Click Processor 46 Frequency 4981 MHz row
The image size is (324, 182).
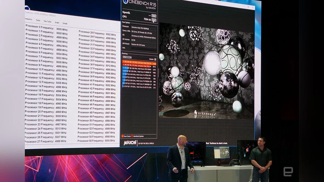(x=97, y=105)
